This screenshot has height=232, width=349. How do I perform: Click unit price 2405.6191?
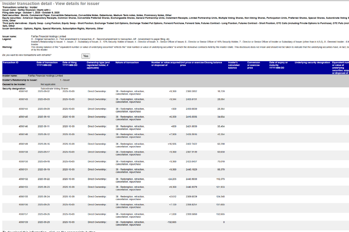coord(191,99)
